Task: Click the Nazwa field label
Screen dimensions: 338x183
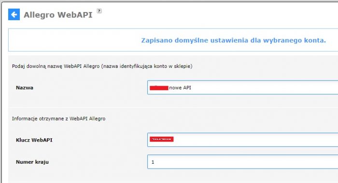Action: pos(25,88)
